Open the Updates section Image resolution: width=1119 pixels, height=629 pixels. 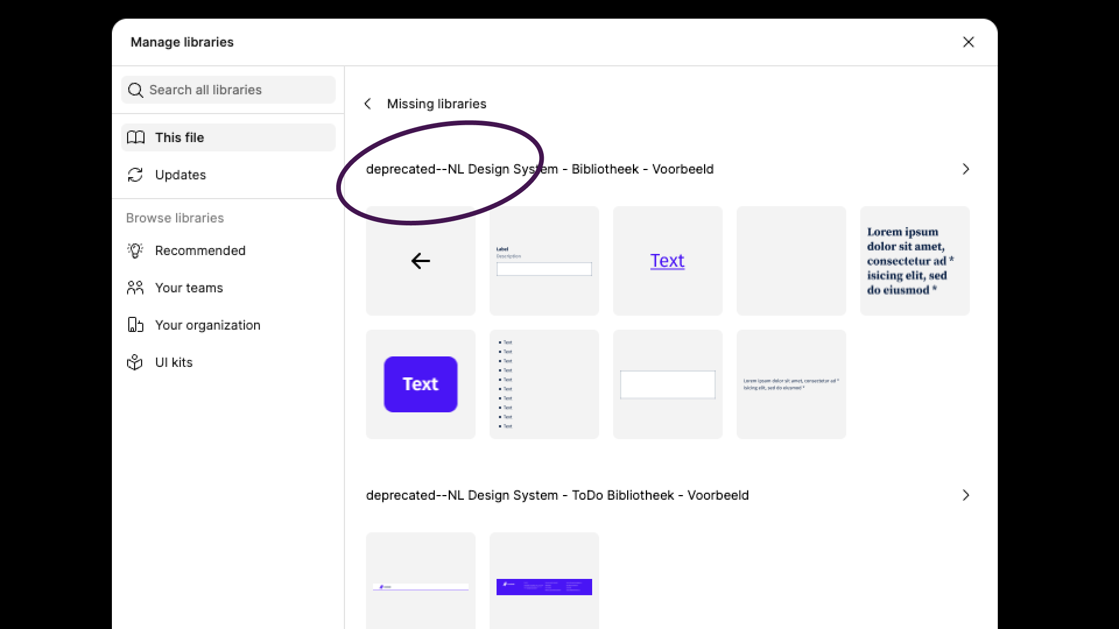click(181, 175)
